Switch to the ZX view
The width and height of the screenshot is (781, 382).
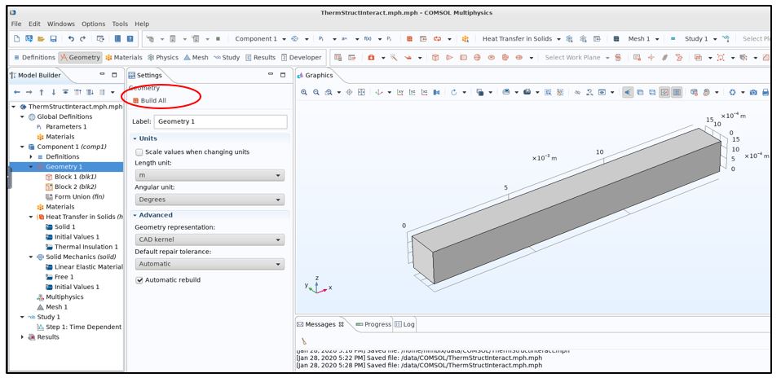[425, 93]
